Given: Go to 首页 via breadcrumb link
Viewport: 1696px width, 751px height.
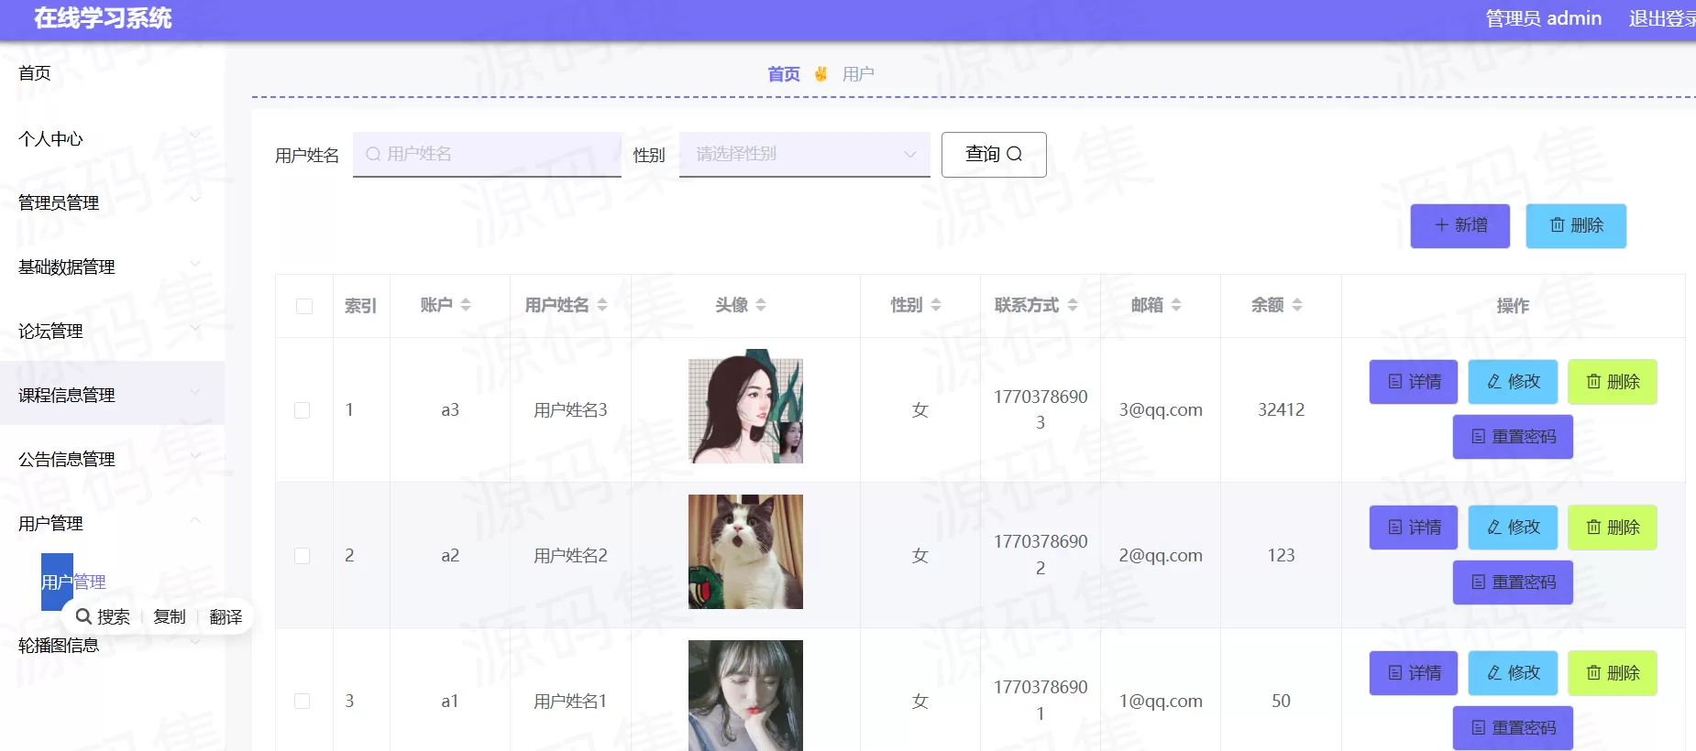Looking at the screenshot, I should [x=784, y=73].
